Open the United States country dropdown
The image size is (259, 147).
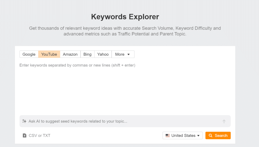coord(183,135)
